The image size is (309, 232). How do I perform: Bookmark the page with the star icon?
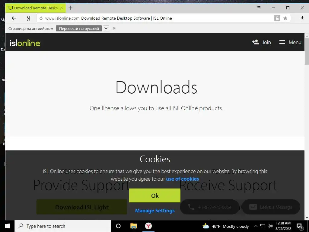coord(285,18)
